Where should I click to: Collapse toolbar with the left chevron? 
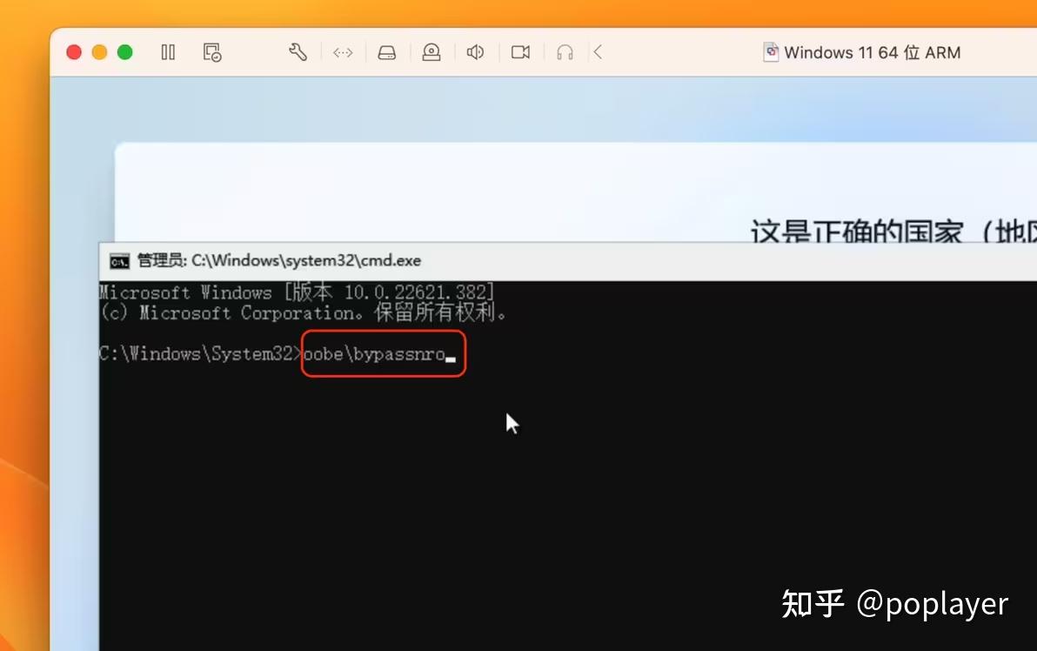point(598,52)
